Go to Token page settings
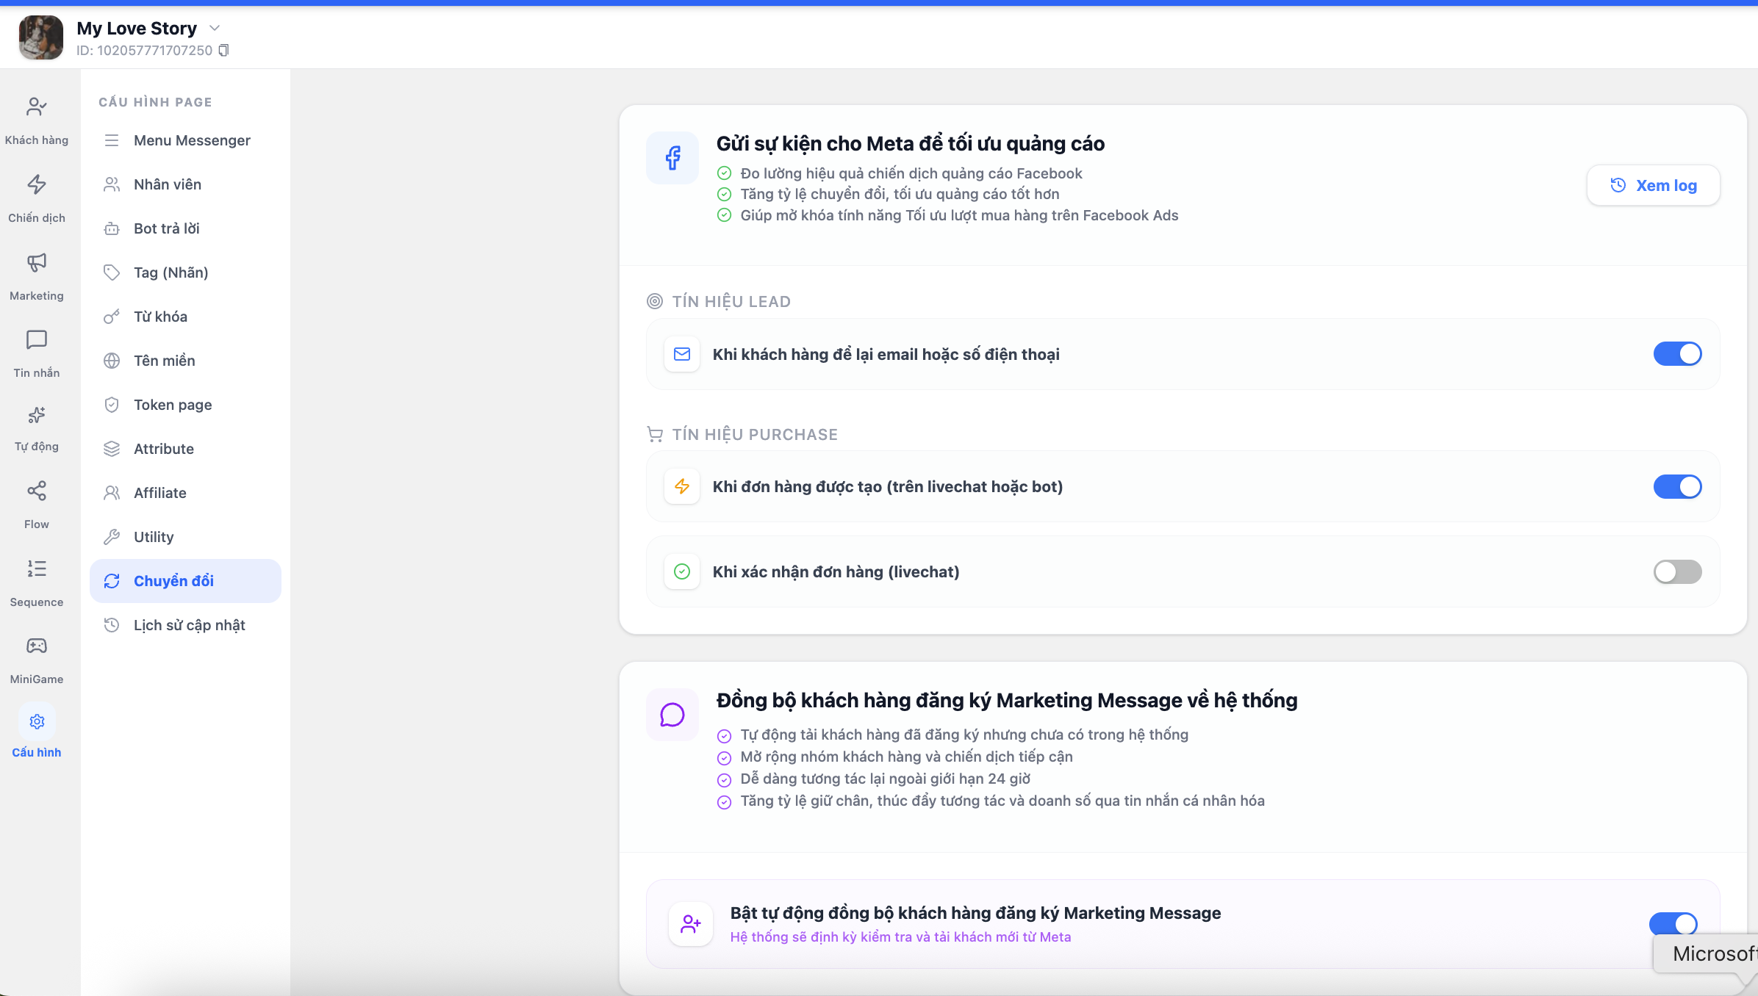 pos(173,405)
